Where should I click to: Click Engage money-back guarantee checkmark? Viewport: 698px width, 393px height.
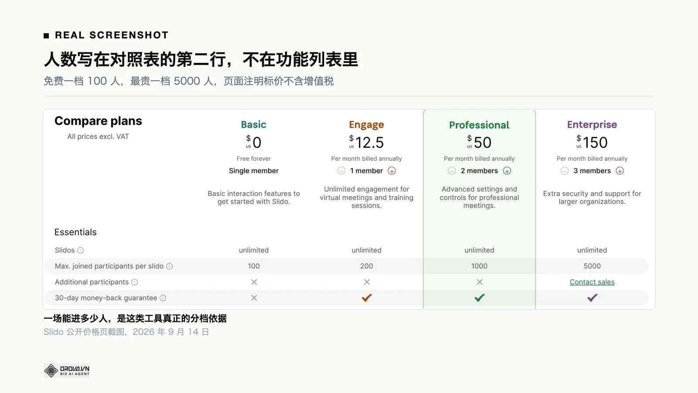pos(366,298)
